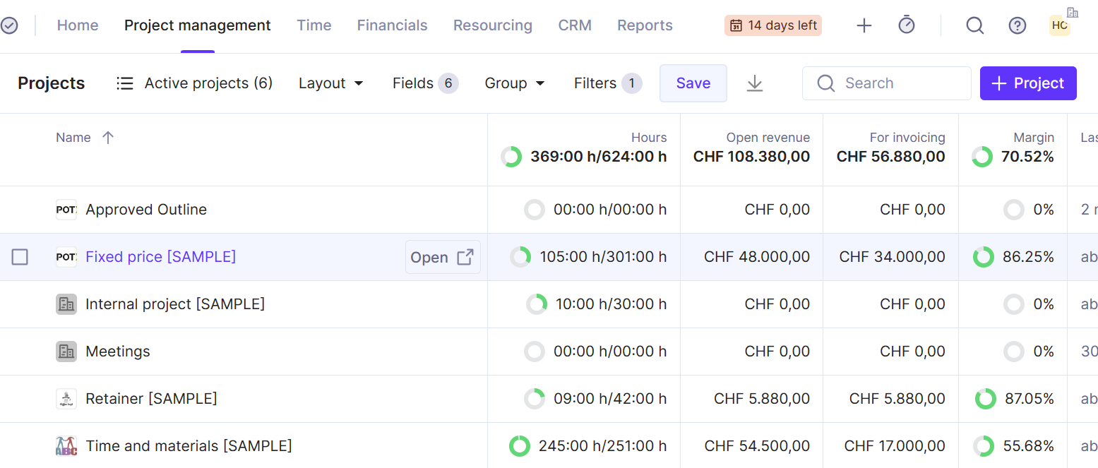Click Time and materials hours ring
1098x468 pixels.
click(520, 446)
